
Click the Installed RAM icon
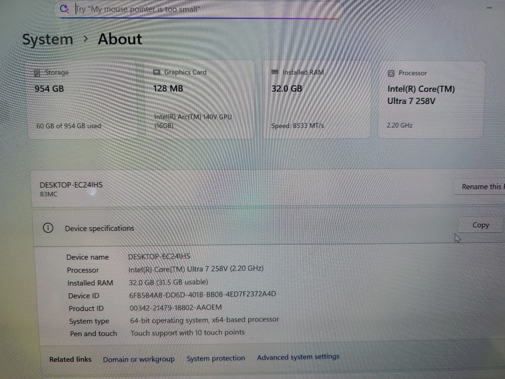(275, 72)
